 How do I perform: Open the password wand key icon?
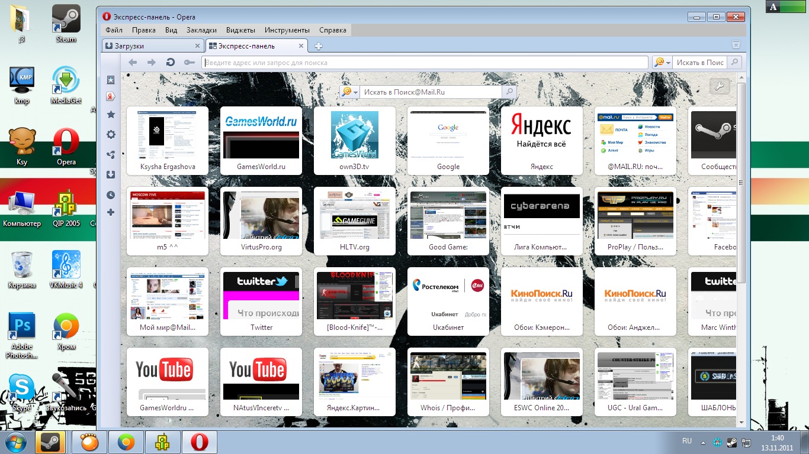point(189,62)
